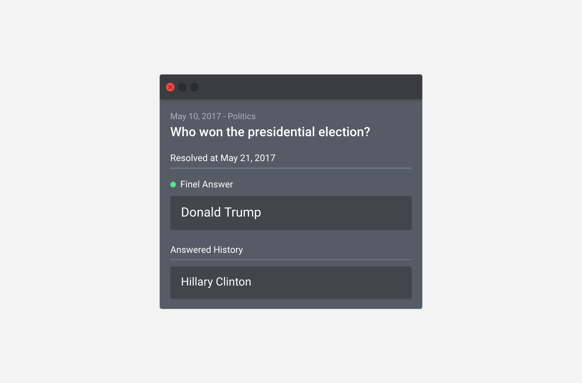The height and width of the screenshot is (383, 582).
Task: Click the "Resolved at" text
Action: coord(194,158)
